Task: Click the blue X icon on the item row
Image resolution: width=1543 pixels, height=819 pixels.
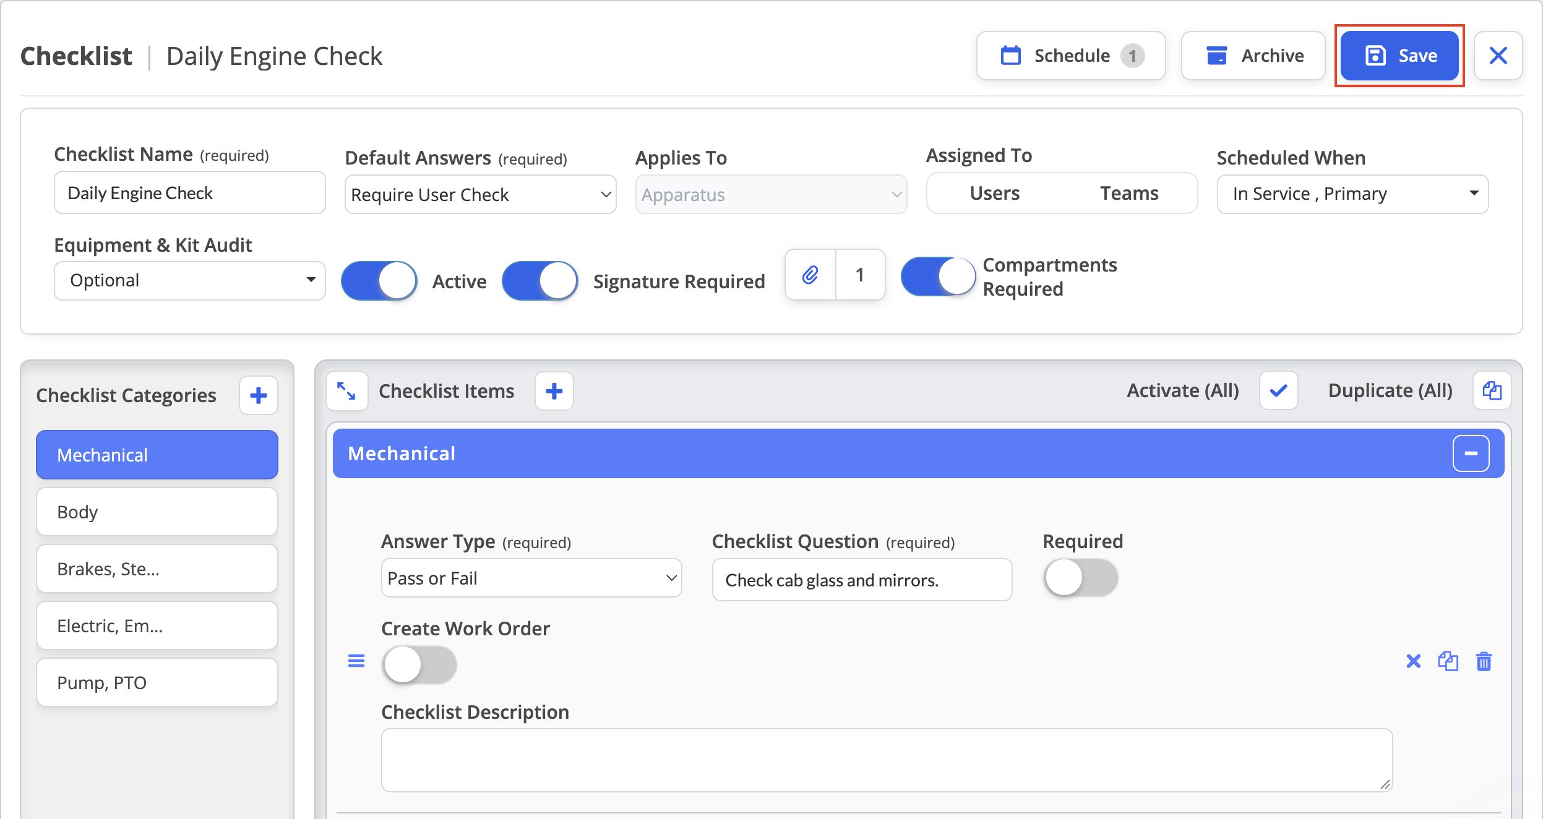Action: [x=1413, y=661]
